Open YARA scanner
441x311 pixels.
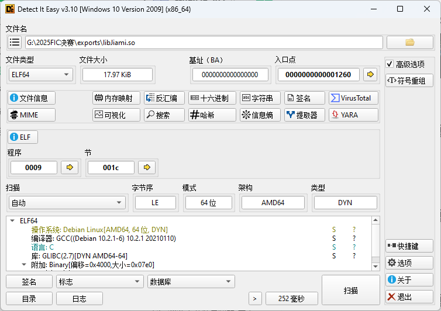[x=353, y=115]
